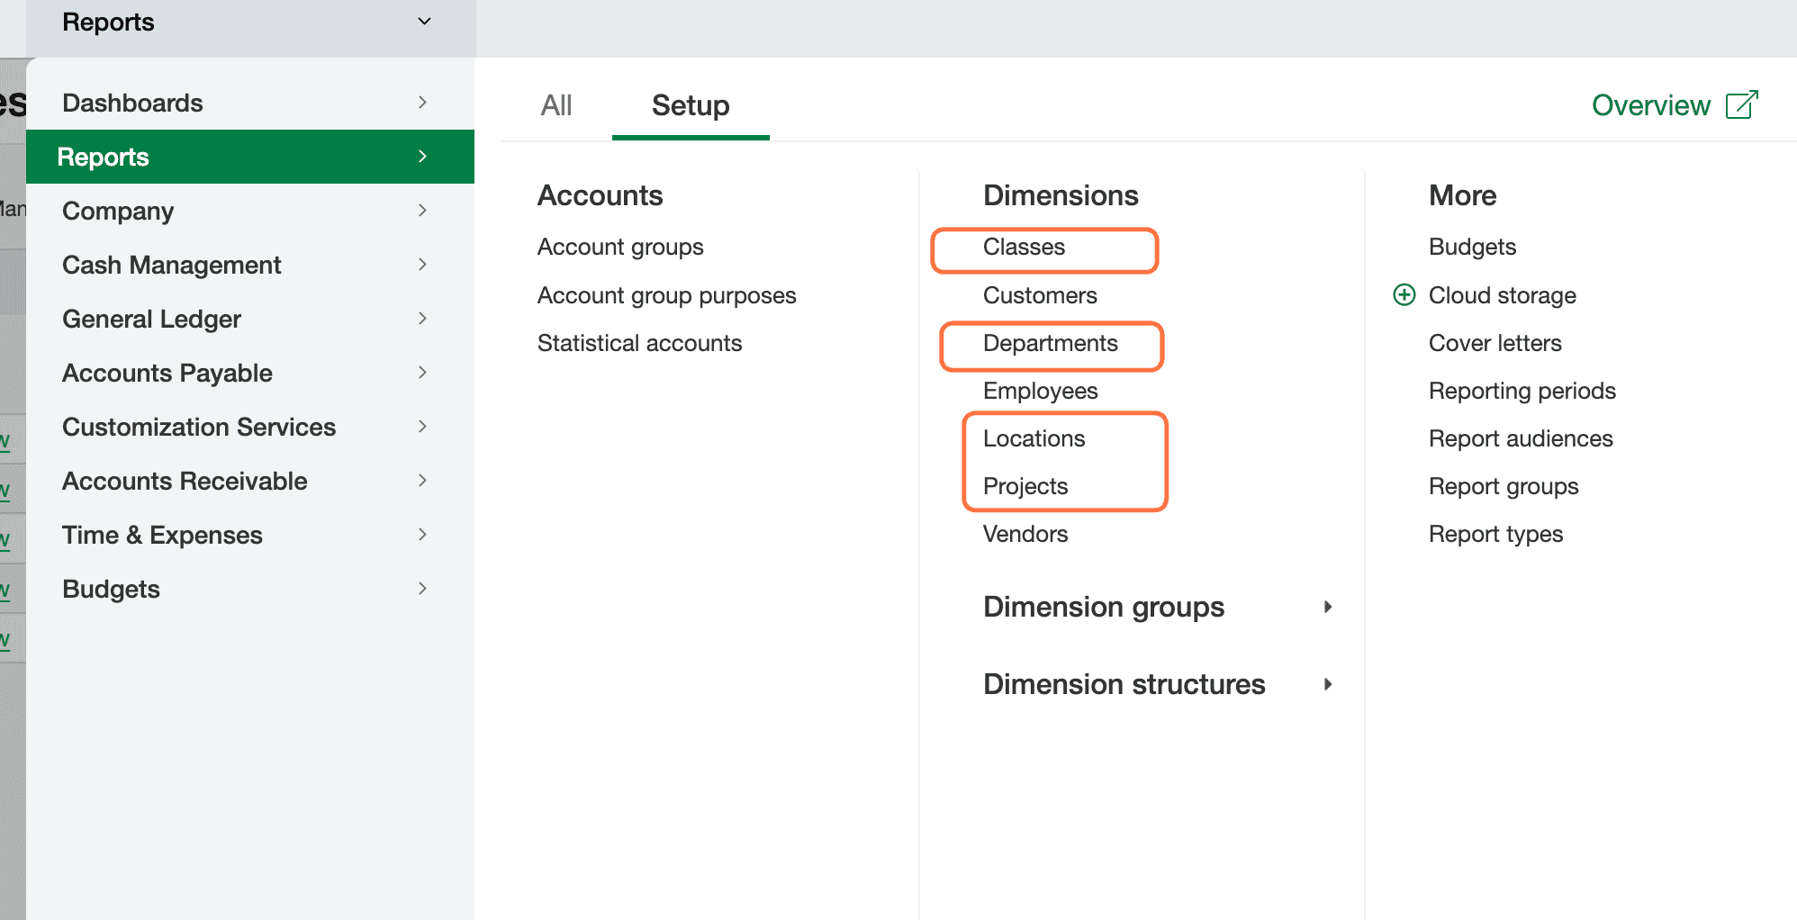Image resolution: width=1797 pixels, height=920 pixels.
Task: Expand the Time & Expenses chevron
Action: point(422,535)
